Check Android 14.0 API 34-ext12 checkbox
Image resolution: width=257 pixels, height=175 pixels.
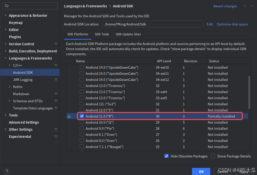[x=82, y=79]
